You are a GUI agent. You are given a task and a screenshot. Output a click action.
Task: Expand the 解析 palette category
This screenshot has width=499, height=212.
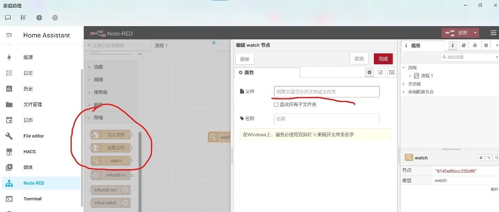click(x=111, y=105)
